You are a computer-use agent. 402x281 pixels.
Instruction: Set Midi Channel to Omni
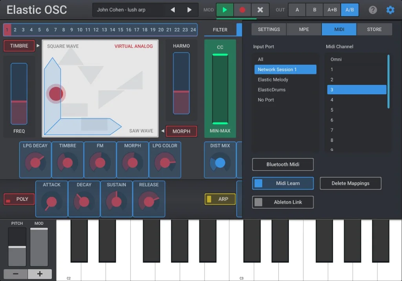pos(356,59)
